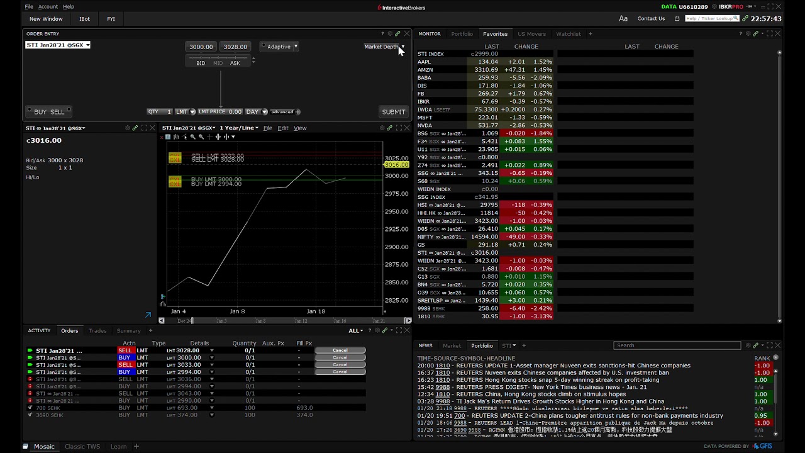The width and height of the screenshot is (805, 453).
Task: Click the advanced plus icon in Order Entry
Action: point(298,112)
